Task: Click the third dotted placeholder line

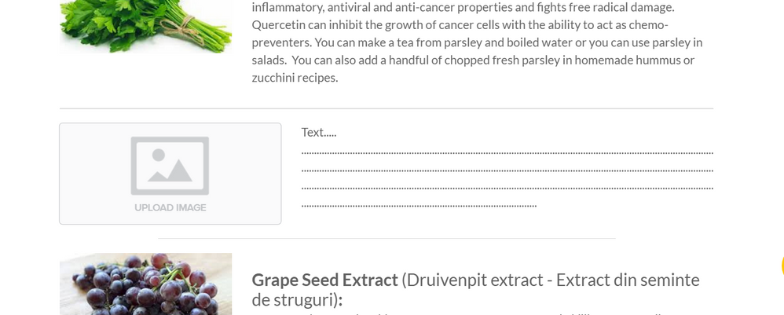Action: click(507, 189)
